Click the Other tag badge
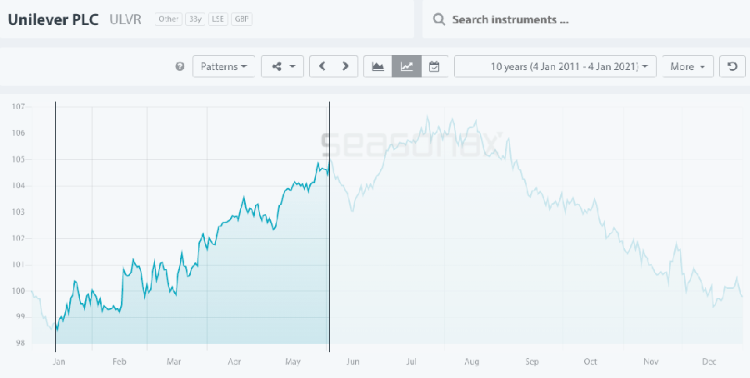The width and height of the screenshot is (750, 378). coord(167,19)
